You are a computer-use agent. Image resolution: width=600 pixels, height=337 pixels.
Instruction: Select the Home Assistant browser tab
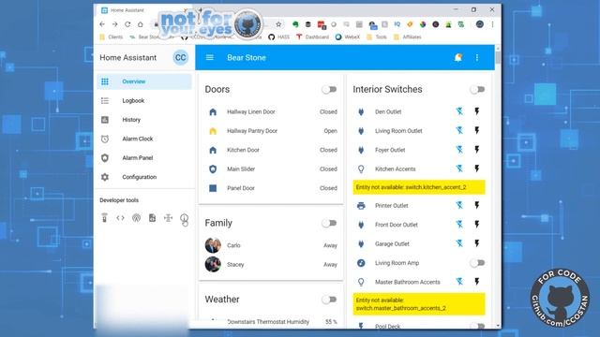[x=143, y=10]
